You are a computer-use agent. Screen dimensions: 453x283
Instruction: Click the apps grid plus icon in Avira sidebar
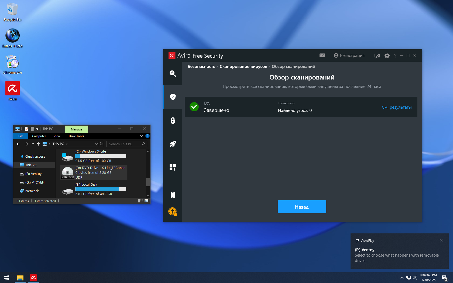pyautogui.click(x=173, y=167)
